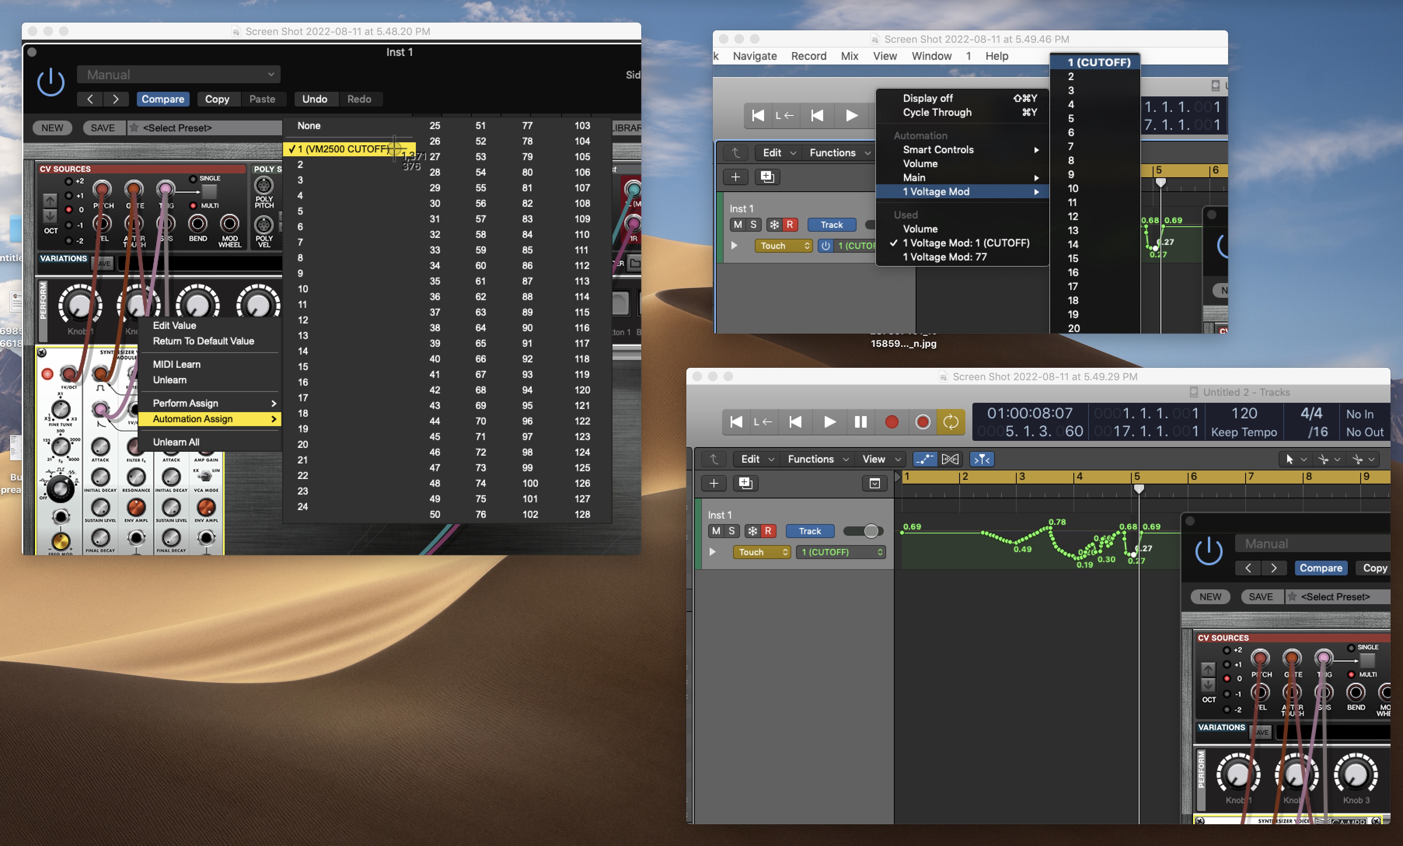Click Go to Beginning in the 5.49.29 window
Image resolution: width=1403 pixels, height=846 pixels.
tap(736, 421)
